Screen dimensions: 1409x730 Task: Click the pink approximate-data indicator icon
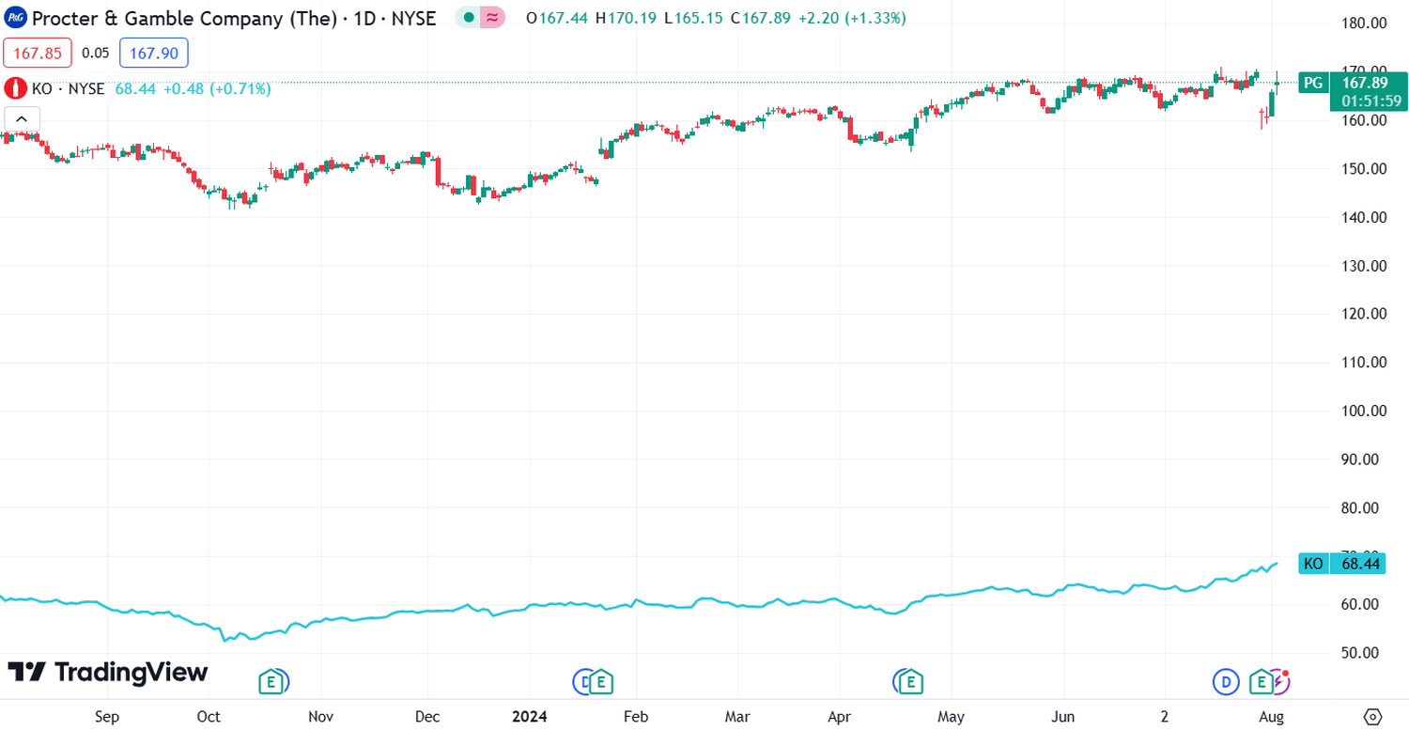[492, 17]
